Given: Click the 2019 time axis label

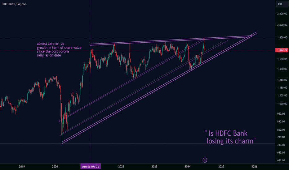Looking at the screenshot, I should [22, 167].
